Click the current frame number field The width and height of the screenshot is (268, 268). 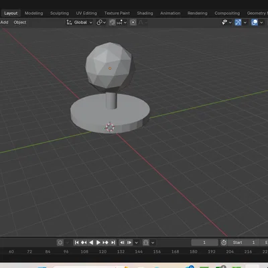[x=204, y=243]
